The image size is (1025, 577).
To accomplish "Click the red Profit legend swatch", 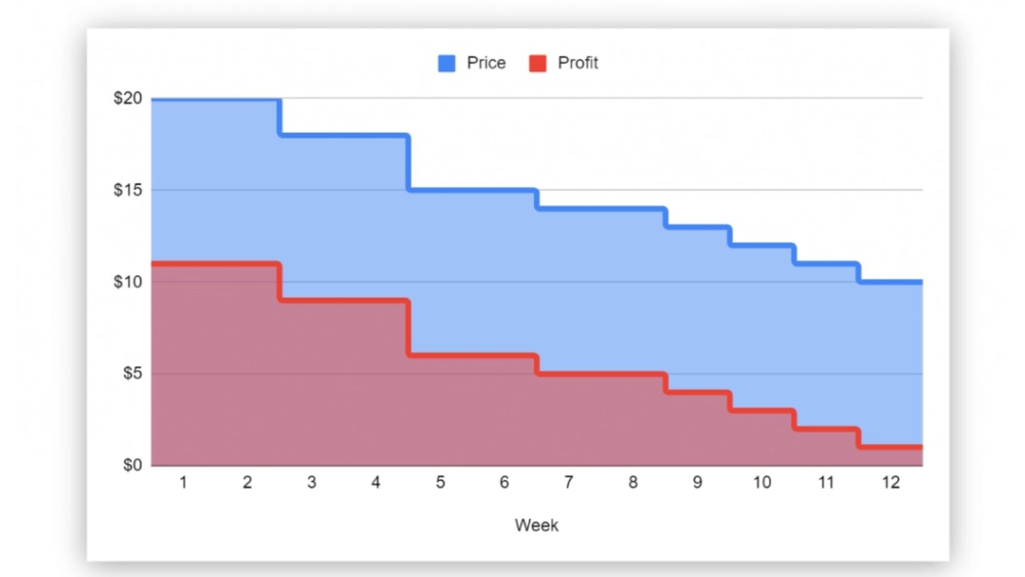I will click(537, 63).
